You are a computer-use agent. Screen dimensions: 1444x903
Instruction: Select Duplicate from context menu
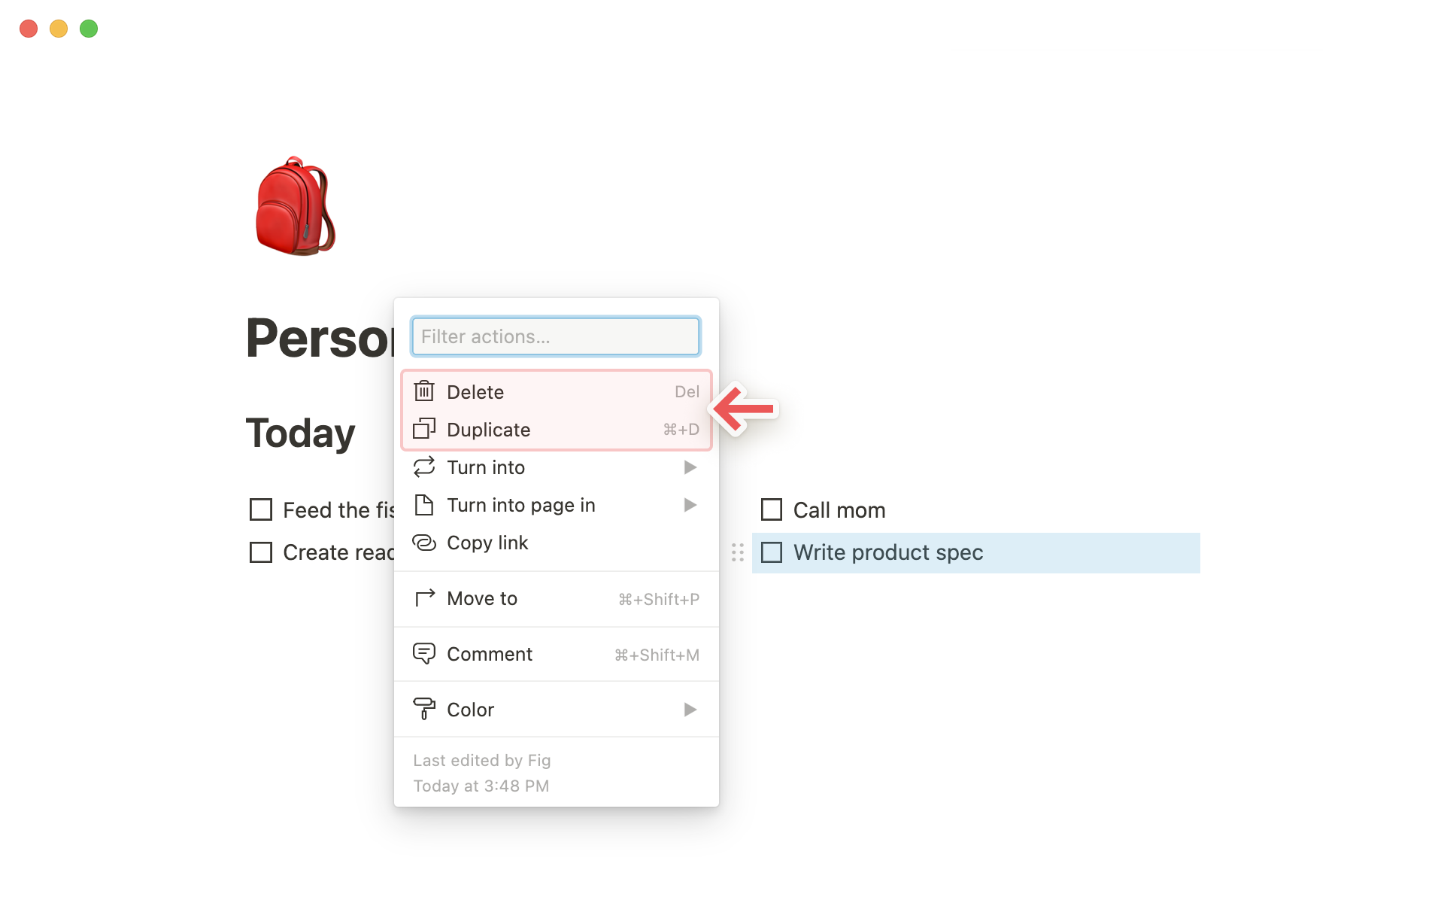tap(487, 430)
